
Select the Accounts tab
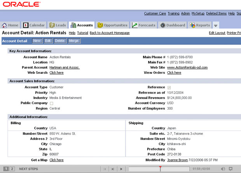click(82, 25)
